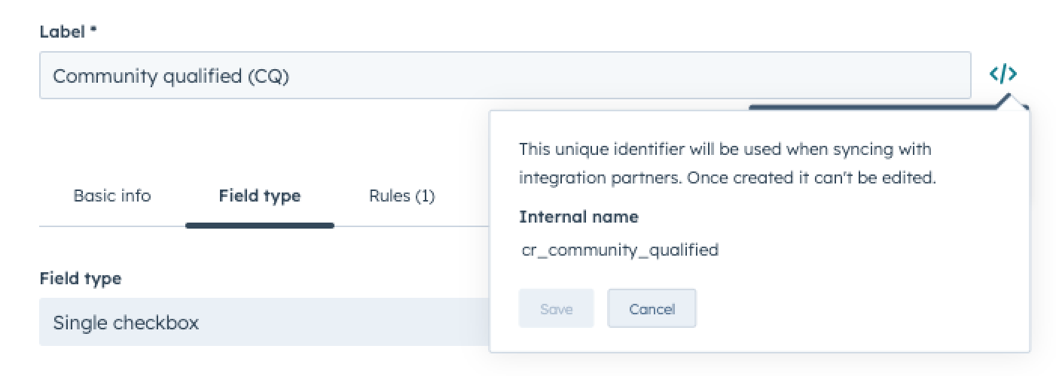Open the Rules (1) tab
Viewport: 1056px width, 376px height.
(401, 196)
